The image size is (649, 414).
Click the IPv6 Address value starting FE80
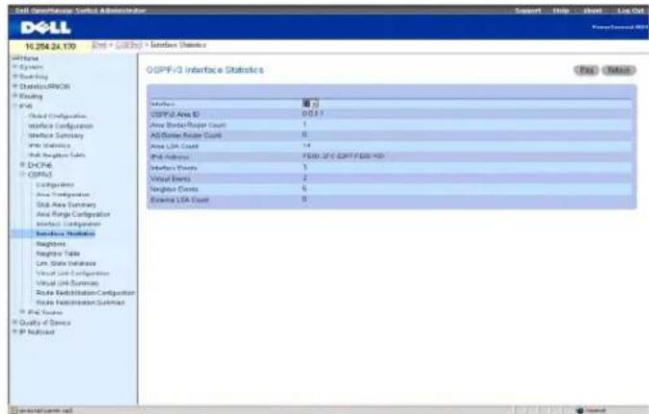pos(343,156)
